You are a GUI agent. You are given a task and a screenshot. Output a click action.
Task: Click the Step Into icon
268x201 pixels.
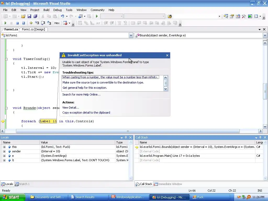pos(37,23)
